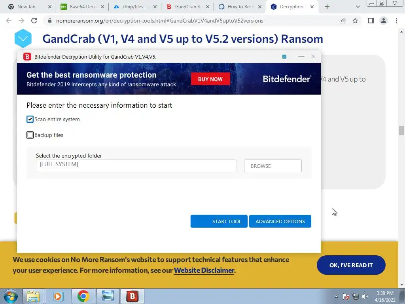Close the New Tab tab
405x304 pixels.
[50, 7]
